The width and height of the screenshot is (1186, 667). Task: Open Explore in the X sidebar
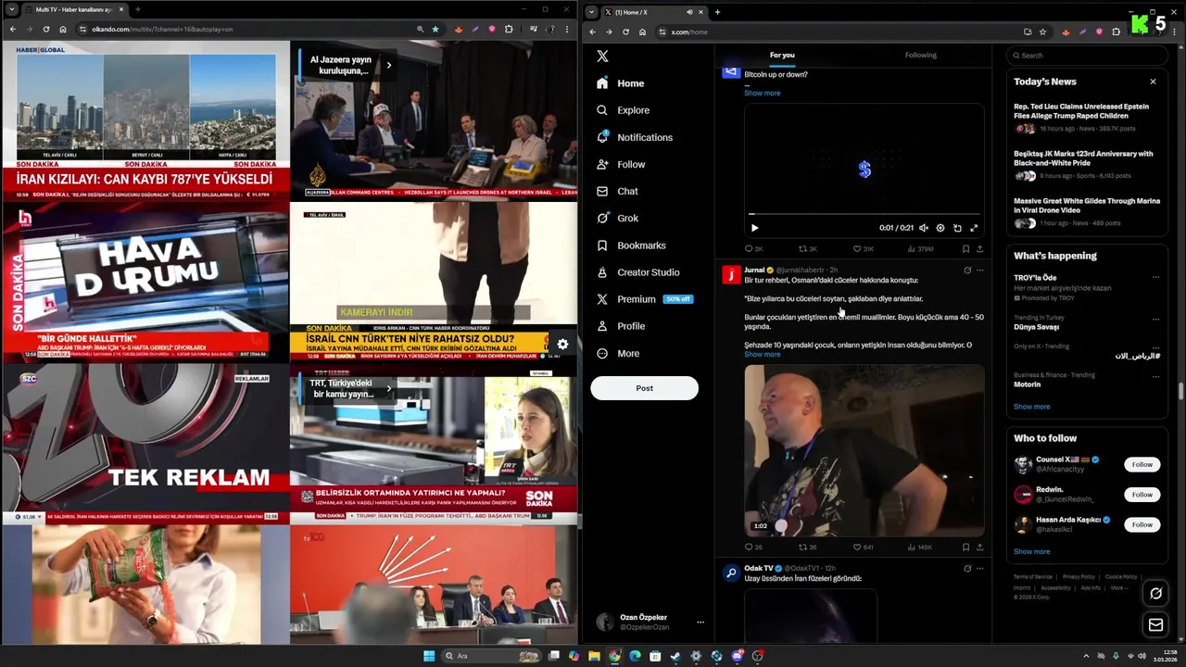[623, 110]
